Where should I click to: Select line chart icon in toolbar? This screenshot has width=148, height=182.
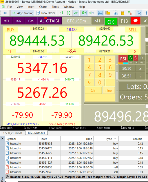[76, 13]
